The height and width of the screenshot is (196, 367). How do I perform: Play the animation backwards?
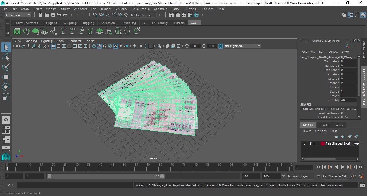click(x=336, y=167)
